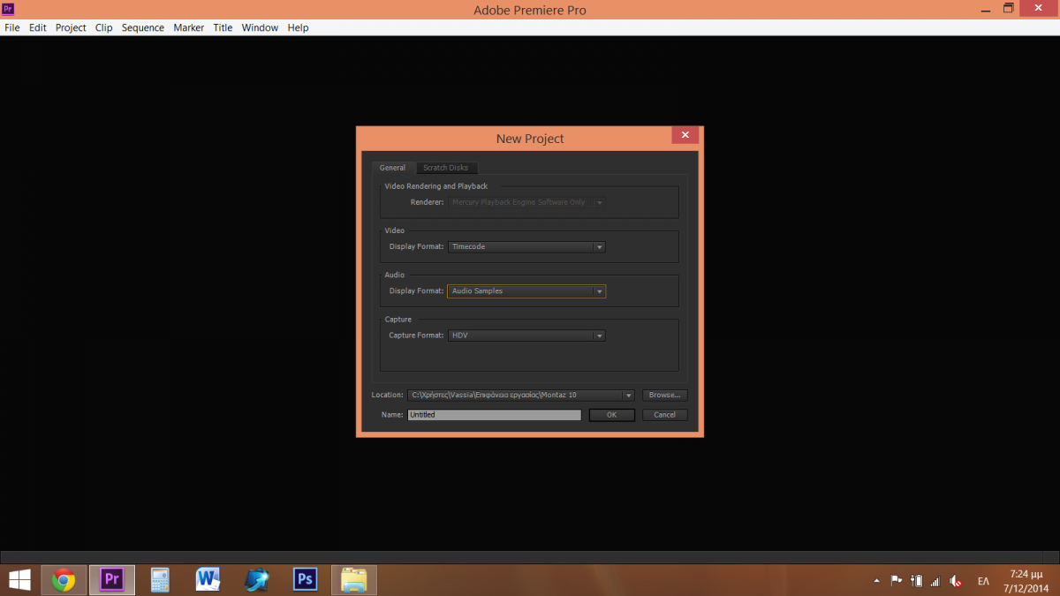Open the Edit menu

[x=37, y=27]
